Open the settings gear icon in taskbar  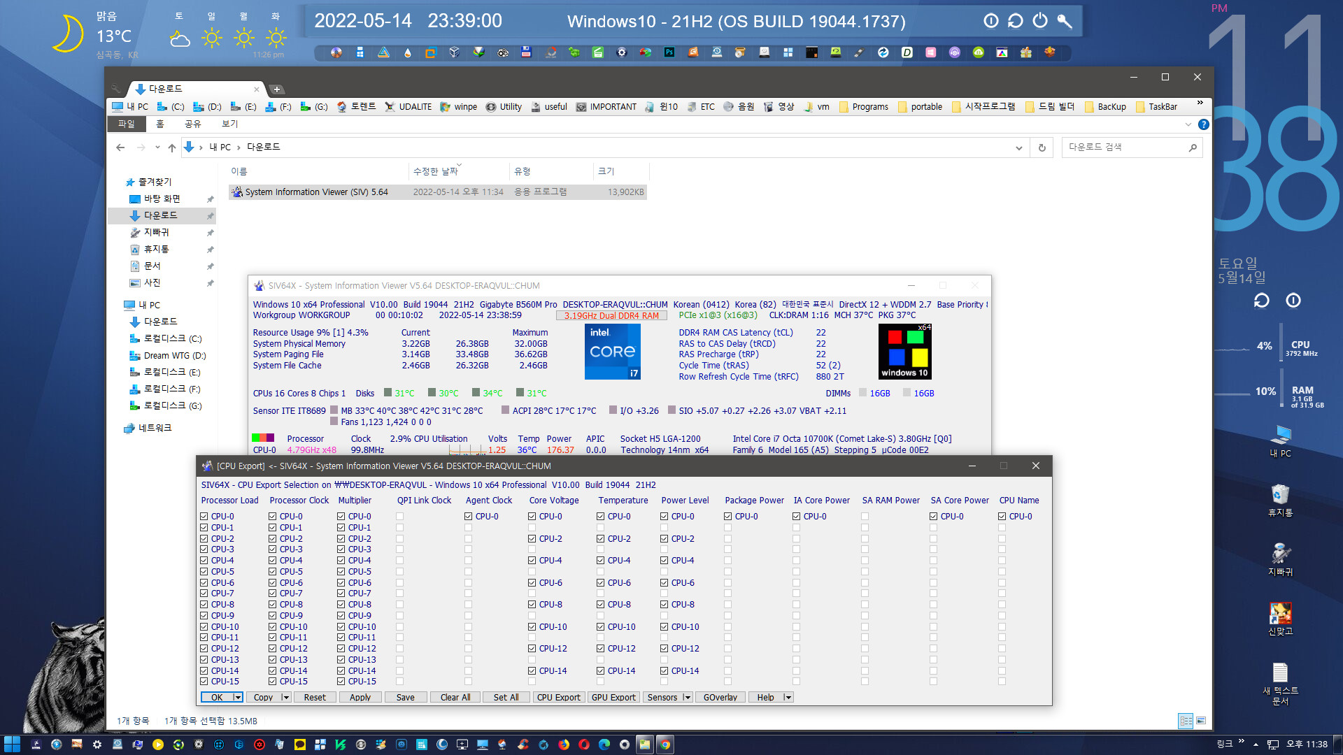point(97,745)
